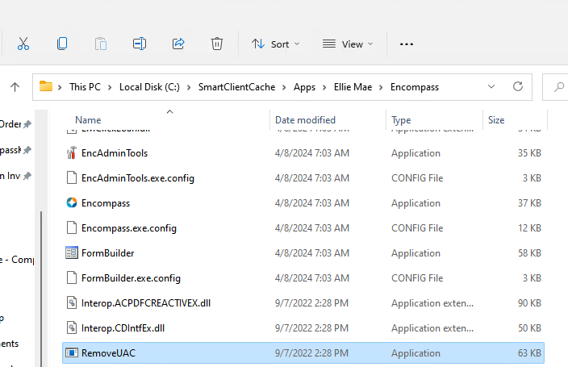
Task: Navigate to This PC breadcrumb
Action: [x=86, y=87]
